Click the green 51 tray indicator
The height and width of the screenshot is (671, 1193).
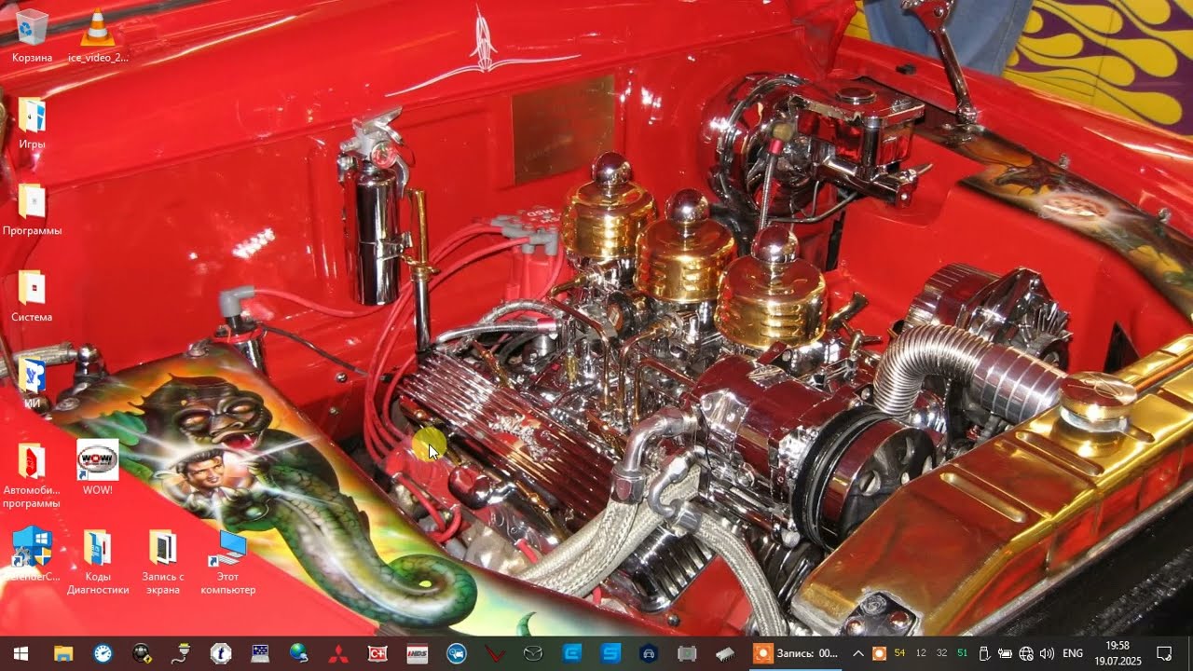point(963,653)
